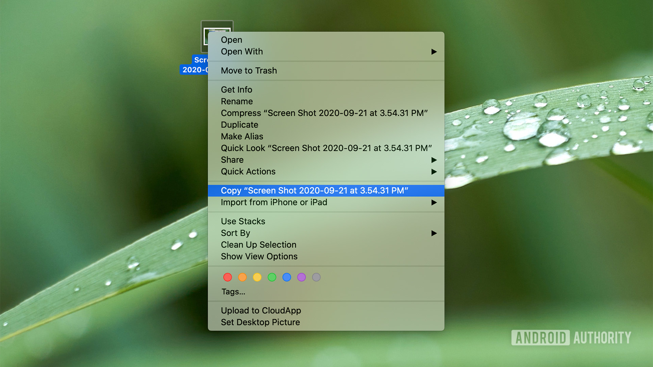Screen dimensions: 653x367
Task: Click 'Copy Screen Shot 2020-09-21' option
Action: coord(314,190)
